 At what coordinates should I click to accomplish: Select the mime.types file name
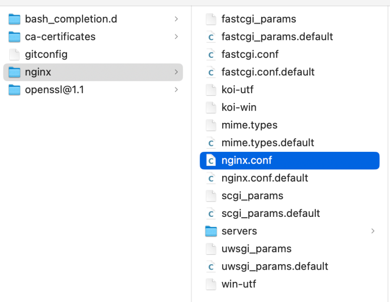(250, 125)
